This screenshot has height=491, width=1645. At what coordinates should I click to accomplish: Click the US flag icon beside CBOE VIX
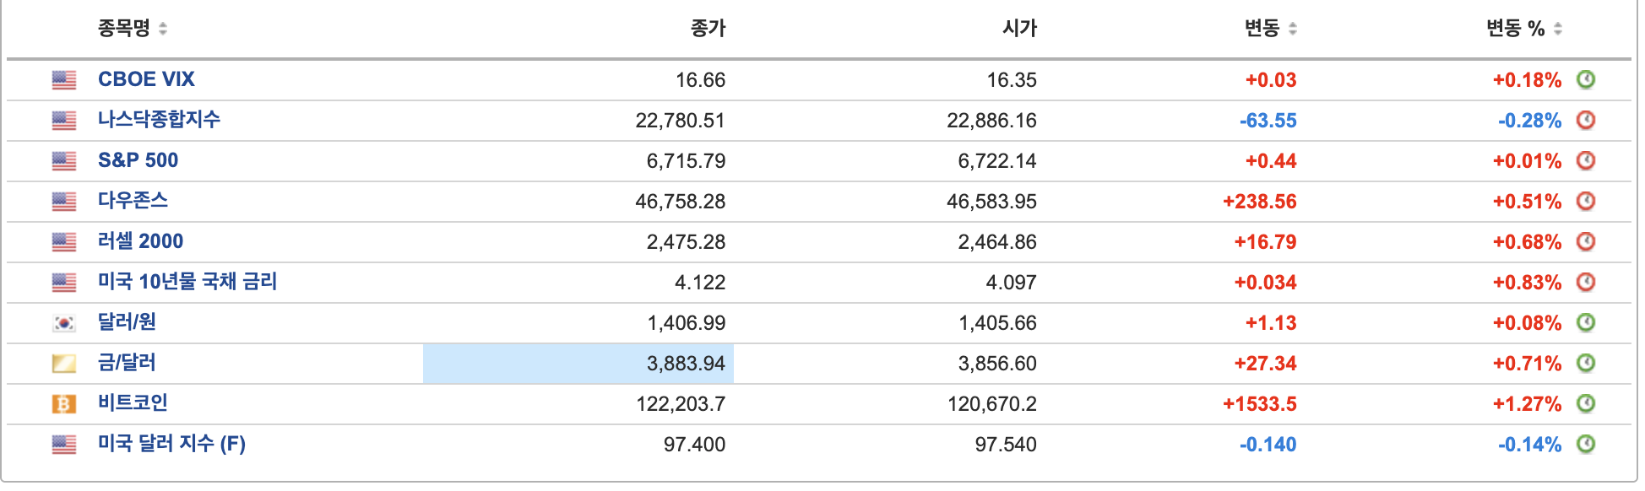coord(63,80)
